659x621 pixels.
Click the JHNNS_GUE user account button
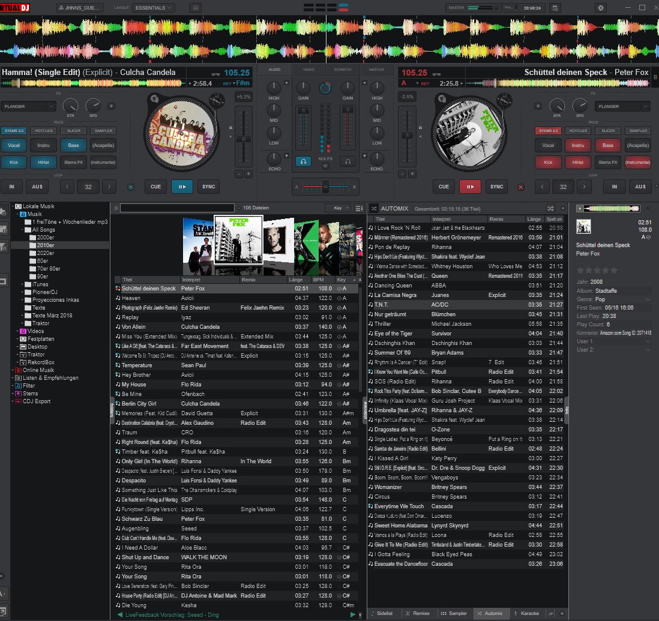tap(79, 8)
